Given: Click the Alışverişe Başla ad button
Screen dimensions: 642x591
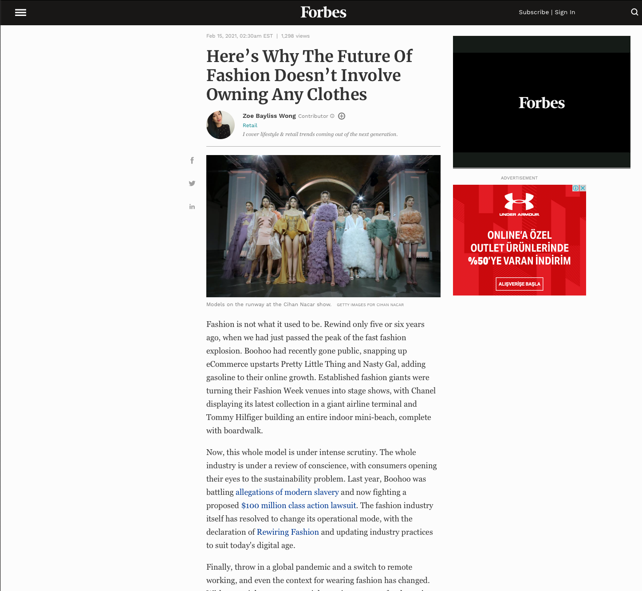Looking at the screenshot, I should 520,284.
